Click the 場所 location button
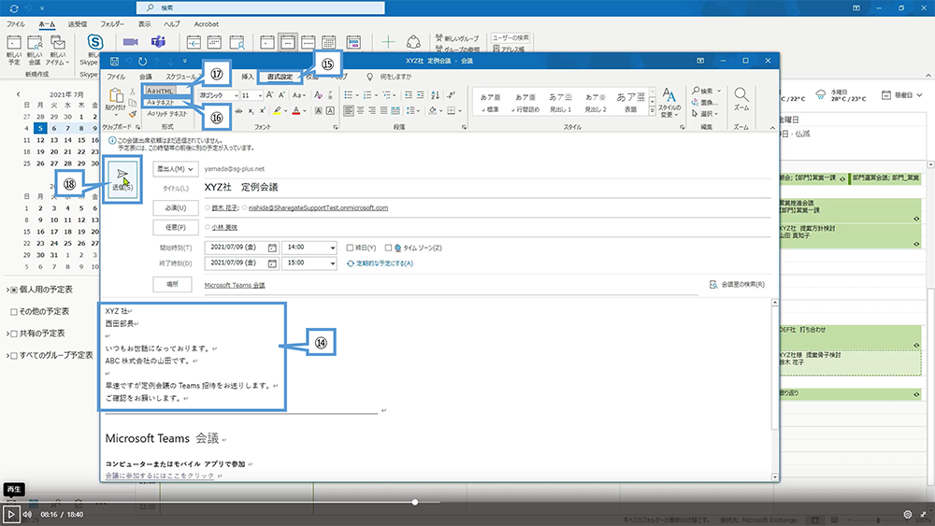 [x=172, y=285]
